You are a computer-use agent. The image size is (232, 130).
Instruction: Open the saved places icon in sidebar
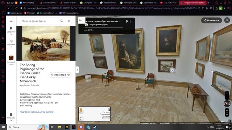click(11, 28)
